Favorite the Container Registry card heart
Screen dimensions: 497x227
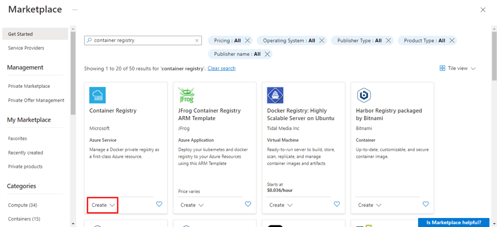[x=159, y=204]
